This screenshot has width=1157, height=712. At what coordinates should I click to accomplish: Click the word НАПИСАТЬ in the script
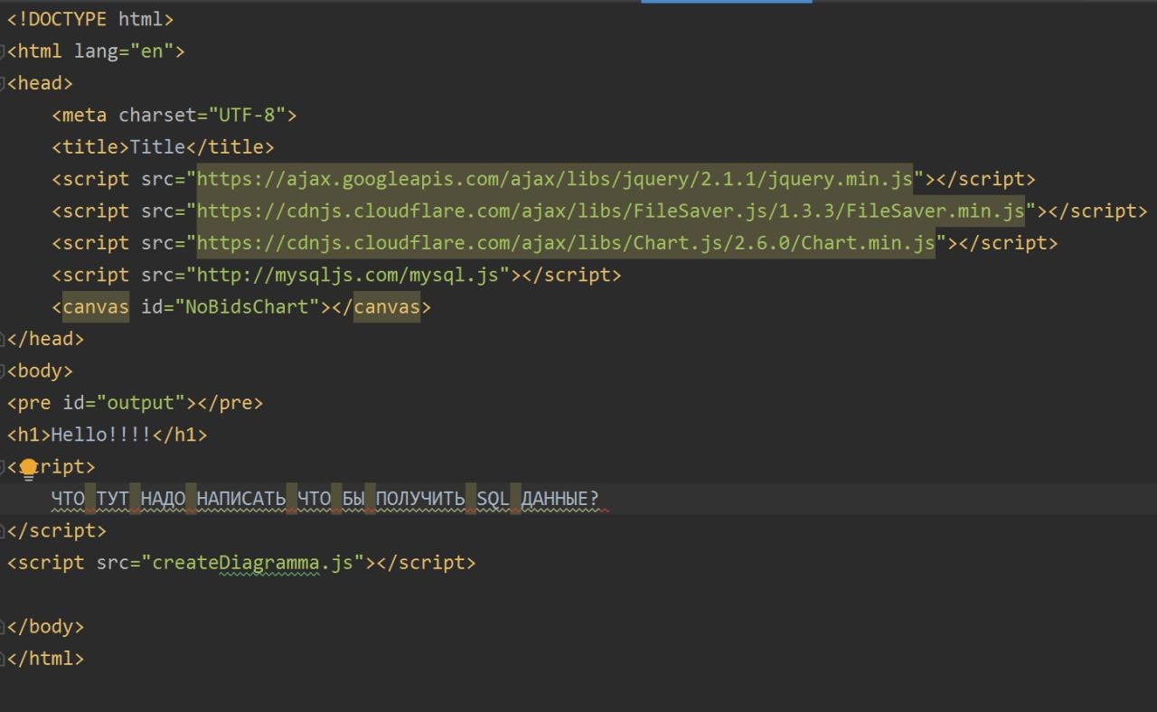(x=241, y=498)
